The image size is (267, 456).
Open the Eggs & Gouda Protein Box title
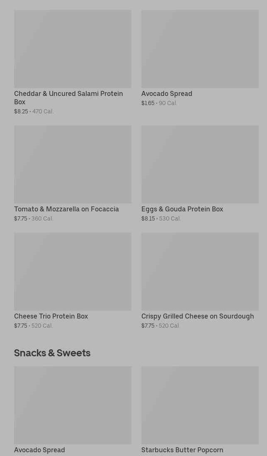coord(182,209)
